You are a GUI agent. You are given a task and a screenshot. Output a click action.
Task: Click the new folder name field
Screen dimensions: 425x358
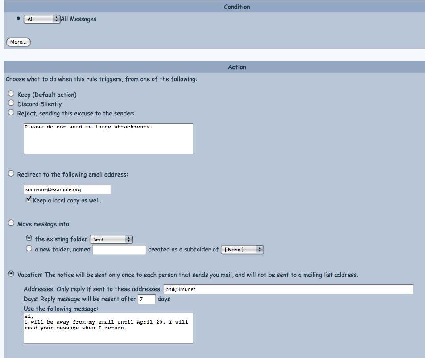click(x=119, y=250)
